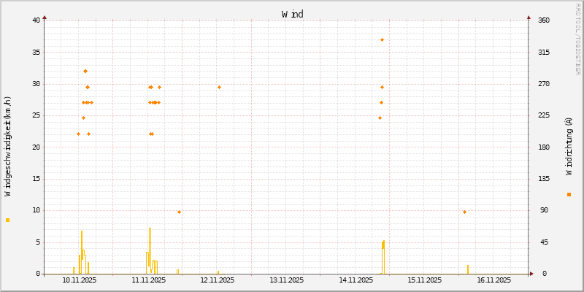Click the 15.11.2025 date label

tap(424, 280)
